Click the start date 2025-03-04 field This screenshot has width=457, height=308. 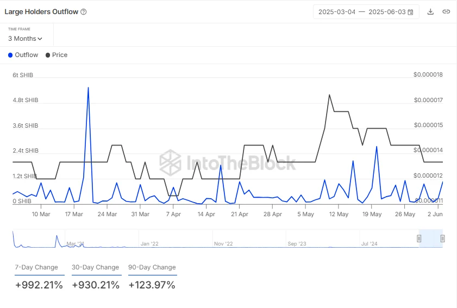337,12
